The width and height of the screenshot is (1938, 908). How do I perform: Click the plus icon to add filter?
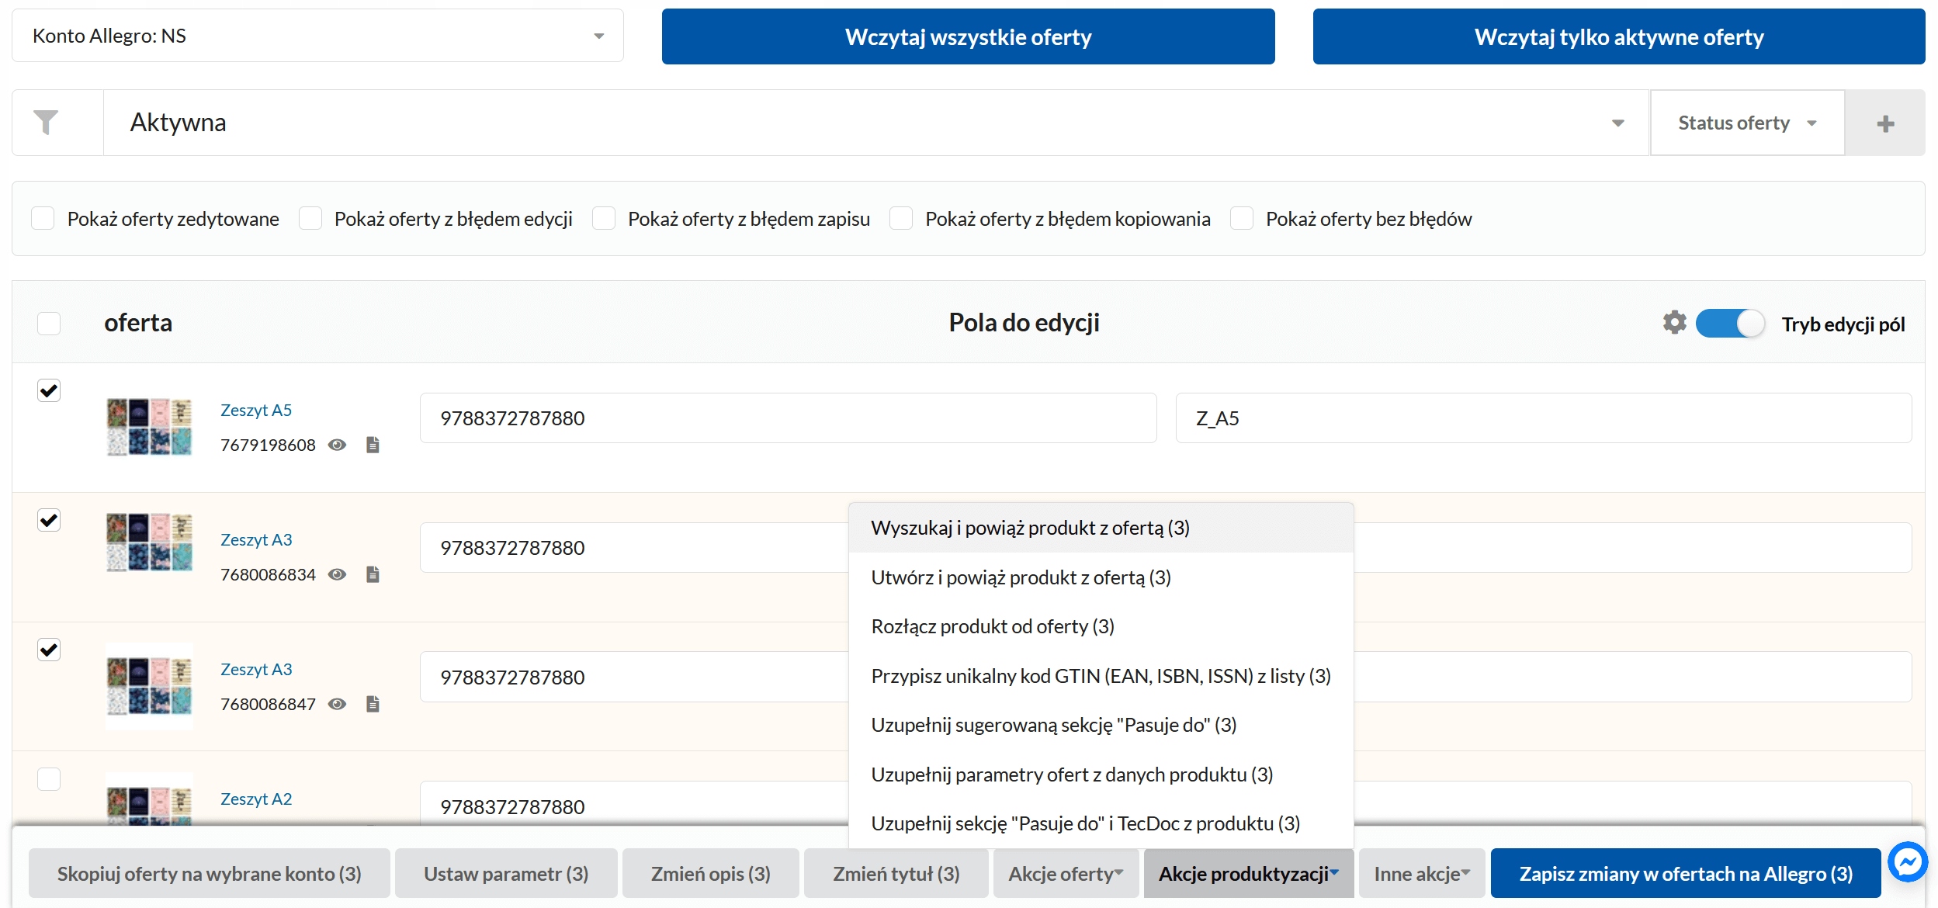(1885, 123)
